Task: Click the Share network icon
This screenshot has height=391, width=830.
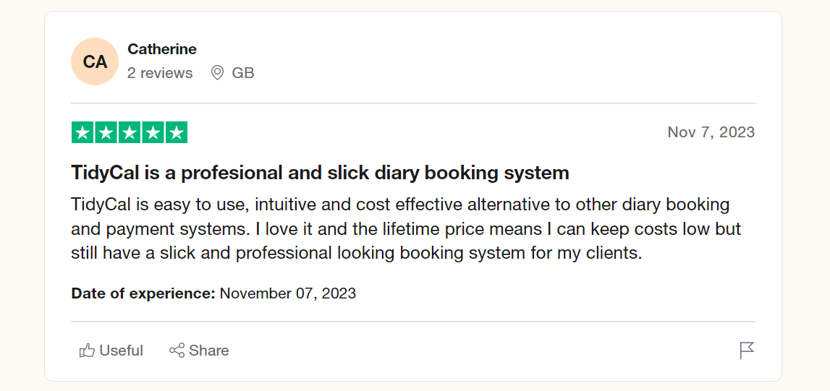Action: pos(177,351)
